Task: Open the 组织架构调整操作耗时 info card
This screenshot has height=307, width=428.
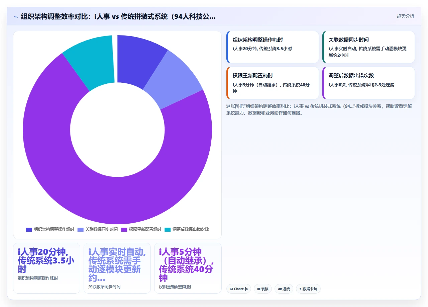Action: pos(273,47)
